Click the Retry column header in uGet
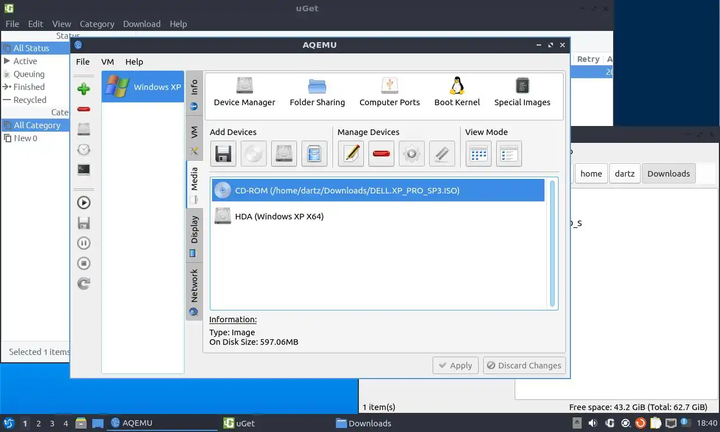The image size is (720, 432). [588, 59]
